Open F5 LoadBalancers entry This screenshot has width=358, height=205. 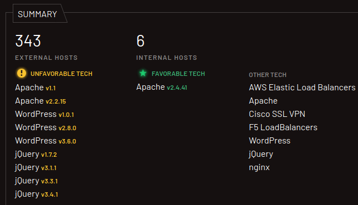point(283,127)
